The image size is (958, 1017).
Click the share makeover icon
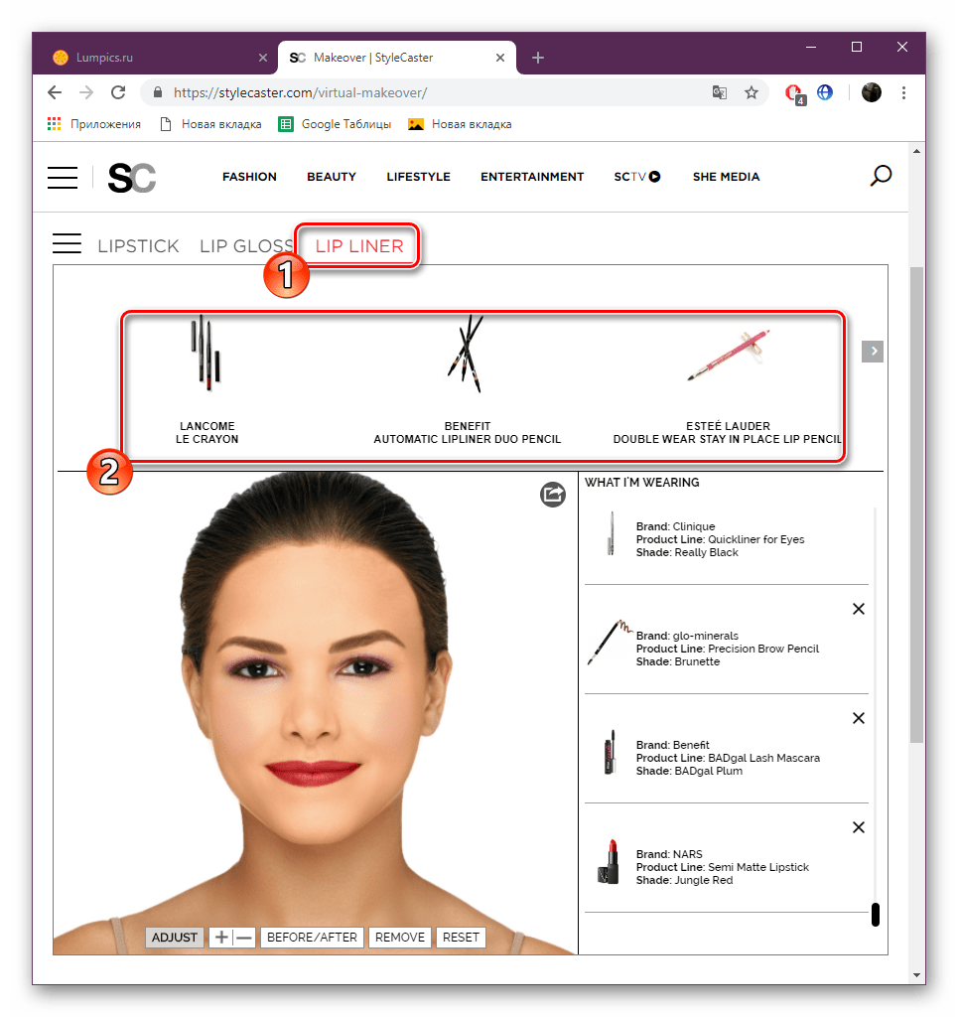click(553, 495)
